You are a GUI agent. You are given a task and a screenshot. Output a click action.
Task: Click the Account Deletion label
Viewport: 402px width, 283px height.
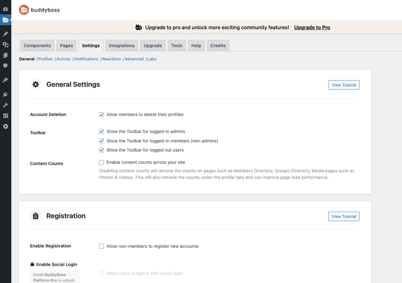[x=48, y=114]
